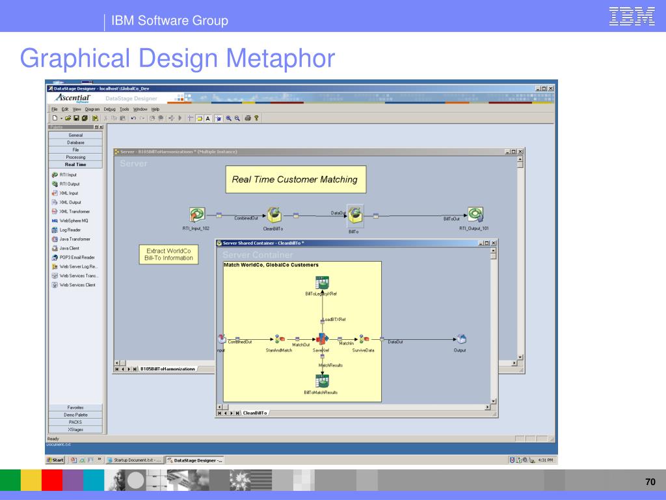
Task: Switch to the B105BillToHarmonizationn tab
Action: click(168, 369)
